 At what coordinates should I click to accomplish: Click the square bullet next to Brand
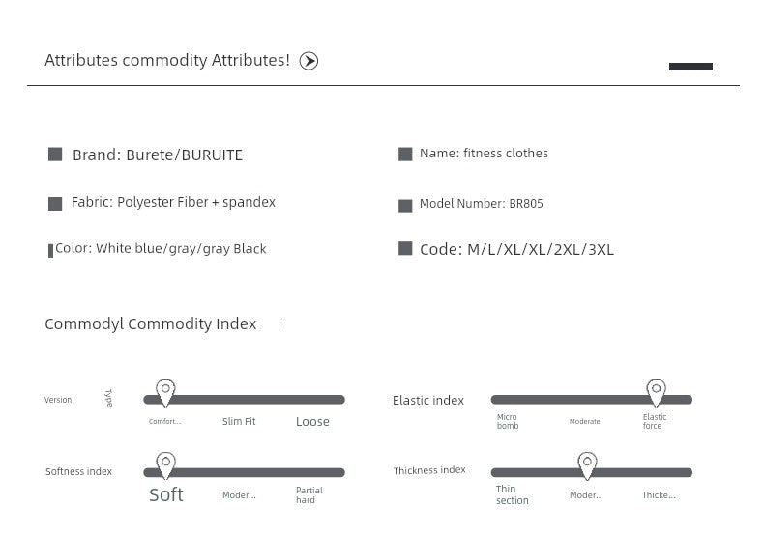click(55, 155)
